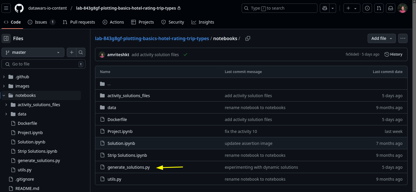Viewport: 416px width, 192px height.
Task: Open the hamburger navigation menu
Action: pyautogui.click(x=6, y=8)
